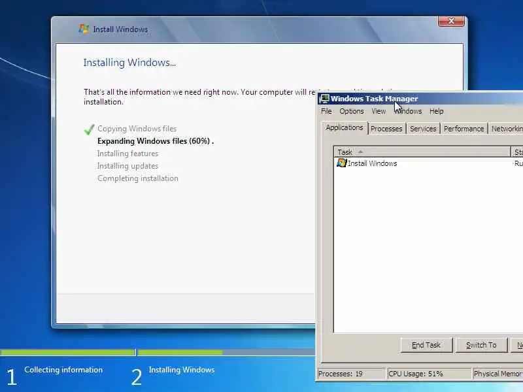Select the Install Windows icon in task list
This screenshot has width=523, height=392.
point(341,163)
